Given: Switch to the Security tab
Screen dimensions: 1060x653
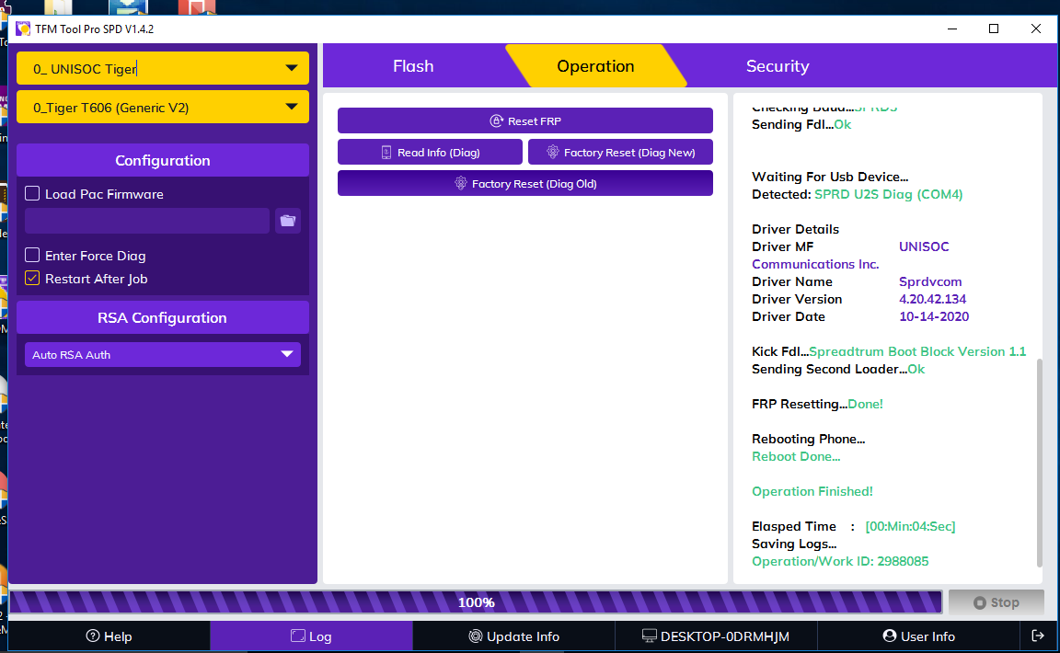Looking at the screenshot, I should 778,66.
